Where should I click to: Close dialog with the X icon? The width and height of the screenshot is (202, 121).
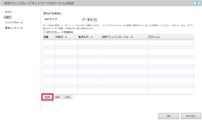197,3
